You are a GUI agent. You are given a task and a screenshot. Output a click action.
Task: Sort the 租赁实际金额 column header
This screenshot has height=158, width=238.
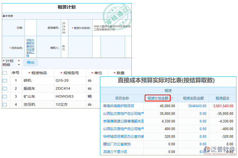click(x=193, y=98)
